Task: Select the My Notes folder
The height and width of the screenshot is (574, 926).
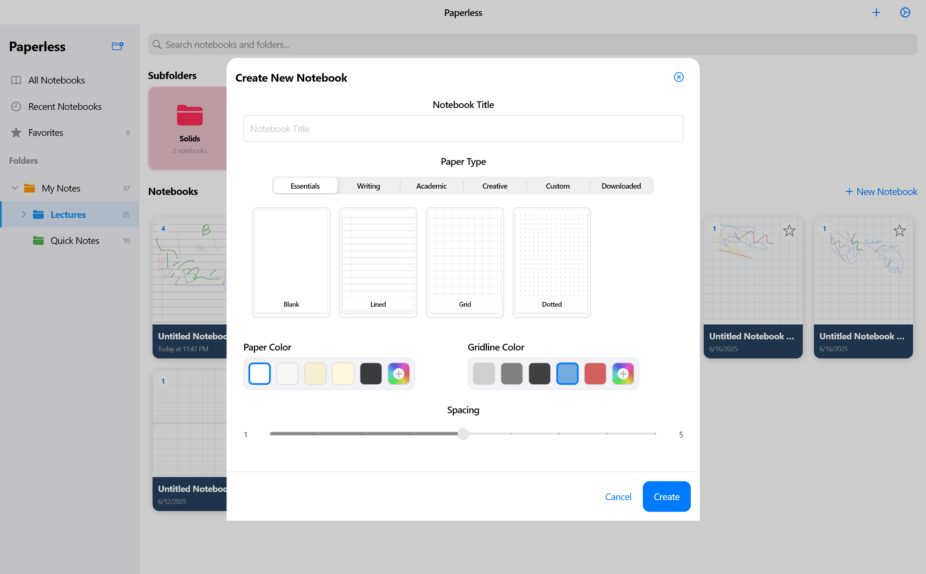Action: point(69,188)
